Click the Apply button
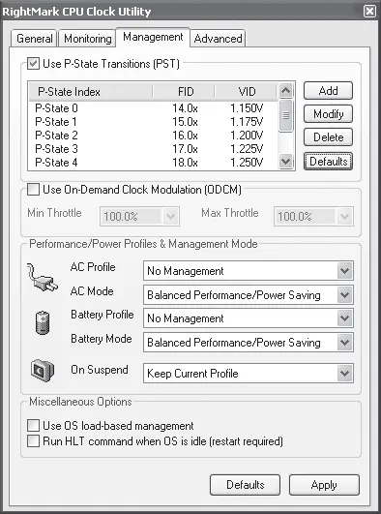 pyautogui.click(x=324, y=485)
